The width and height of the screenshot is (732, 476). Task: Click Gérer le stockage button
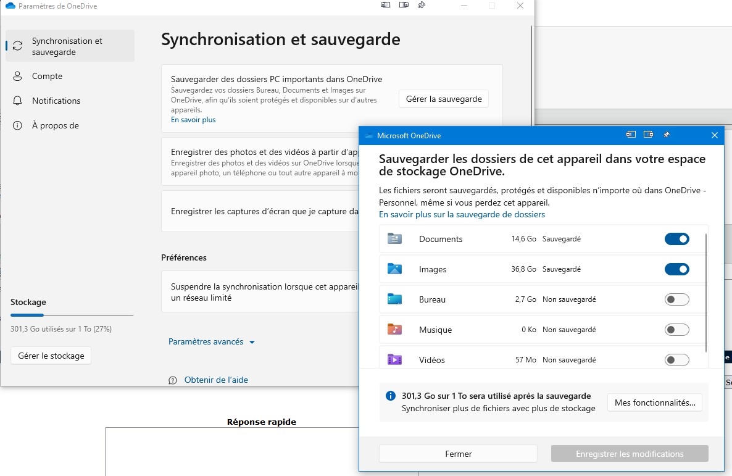point(51,356)
